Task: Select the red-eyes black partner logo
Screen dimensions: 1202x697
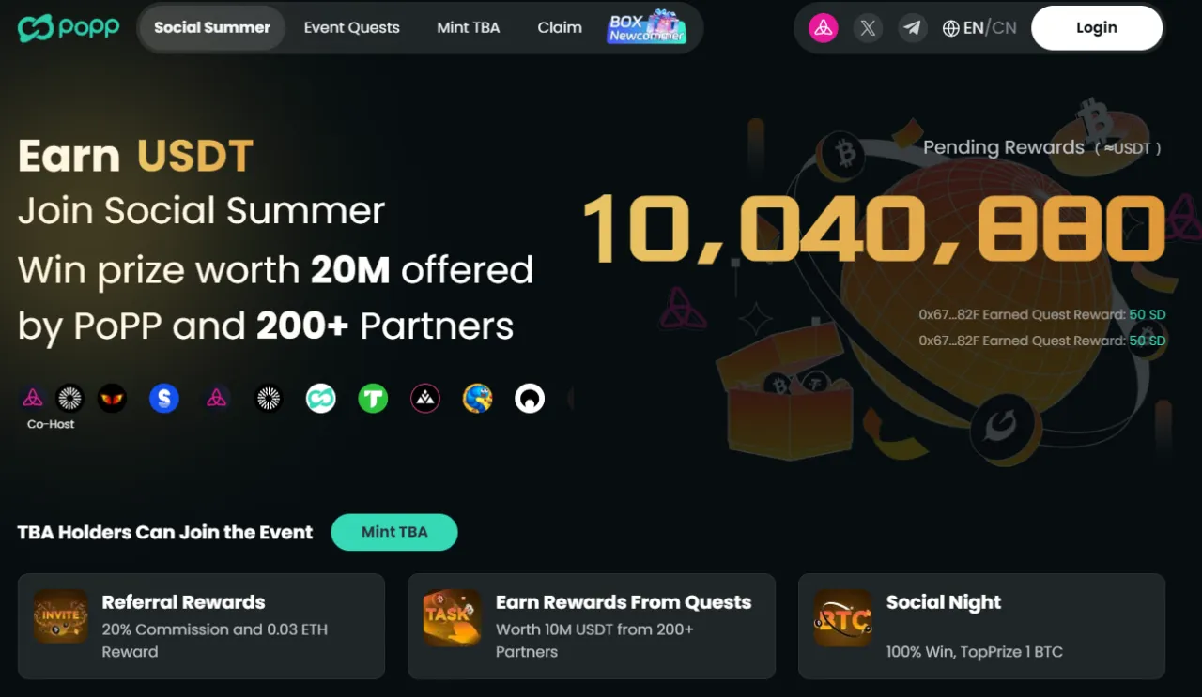Action: (x=112, y=399)
